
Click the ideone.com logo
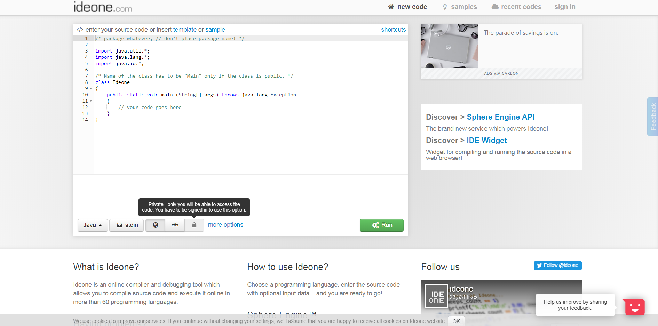pyautogui.click(x=103, y=7)
